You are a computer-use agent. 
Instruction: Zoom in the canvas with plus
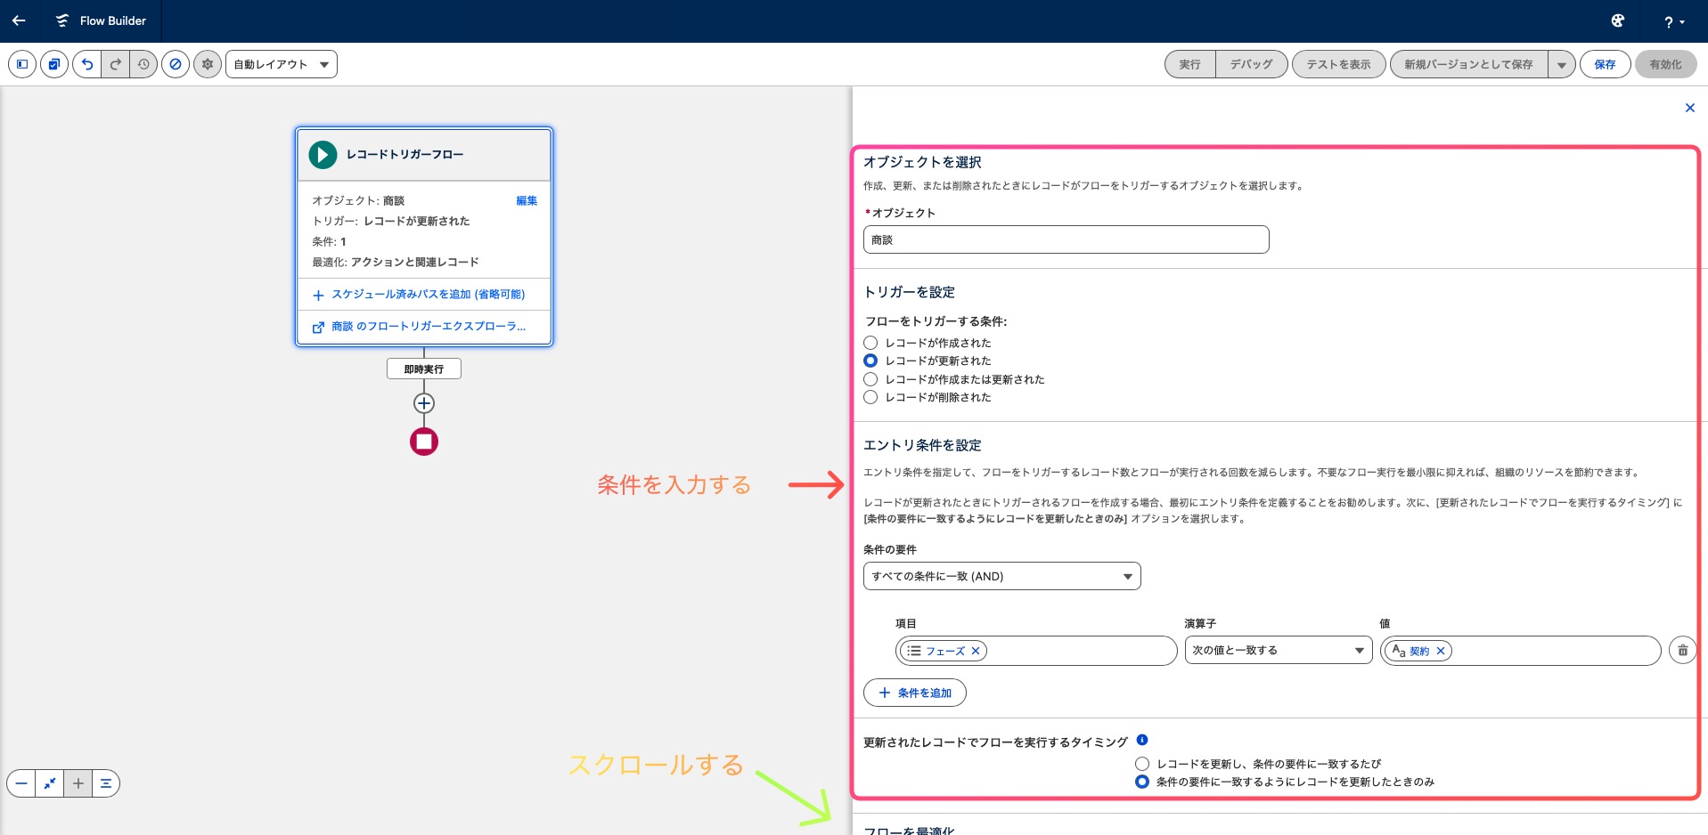coord(78,783)
